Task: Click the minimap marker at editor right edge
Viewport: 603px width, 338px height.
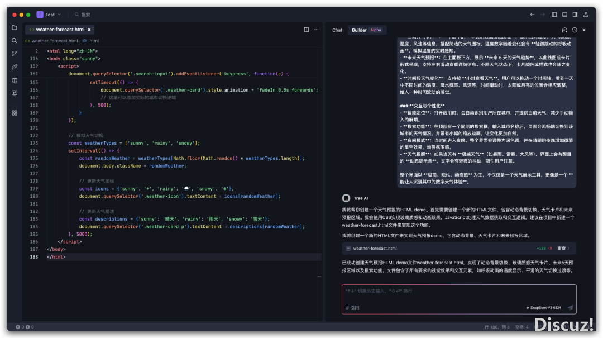Action: click(319, 277)
